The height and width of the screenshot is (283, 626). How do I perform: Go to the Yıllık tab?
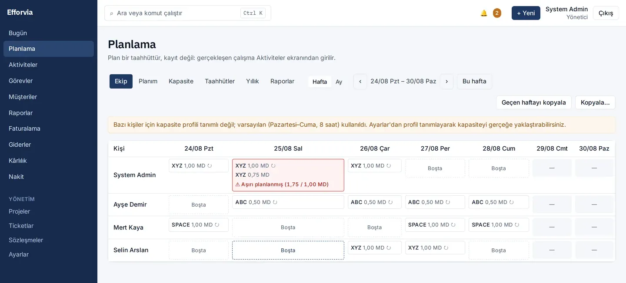click(x=253, y=82)
